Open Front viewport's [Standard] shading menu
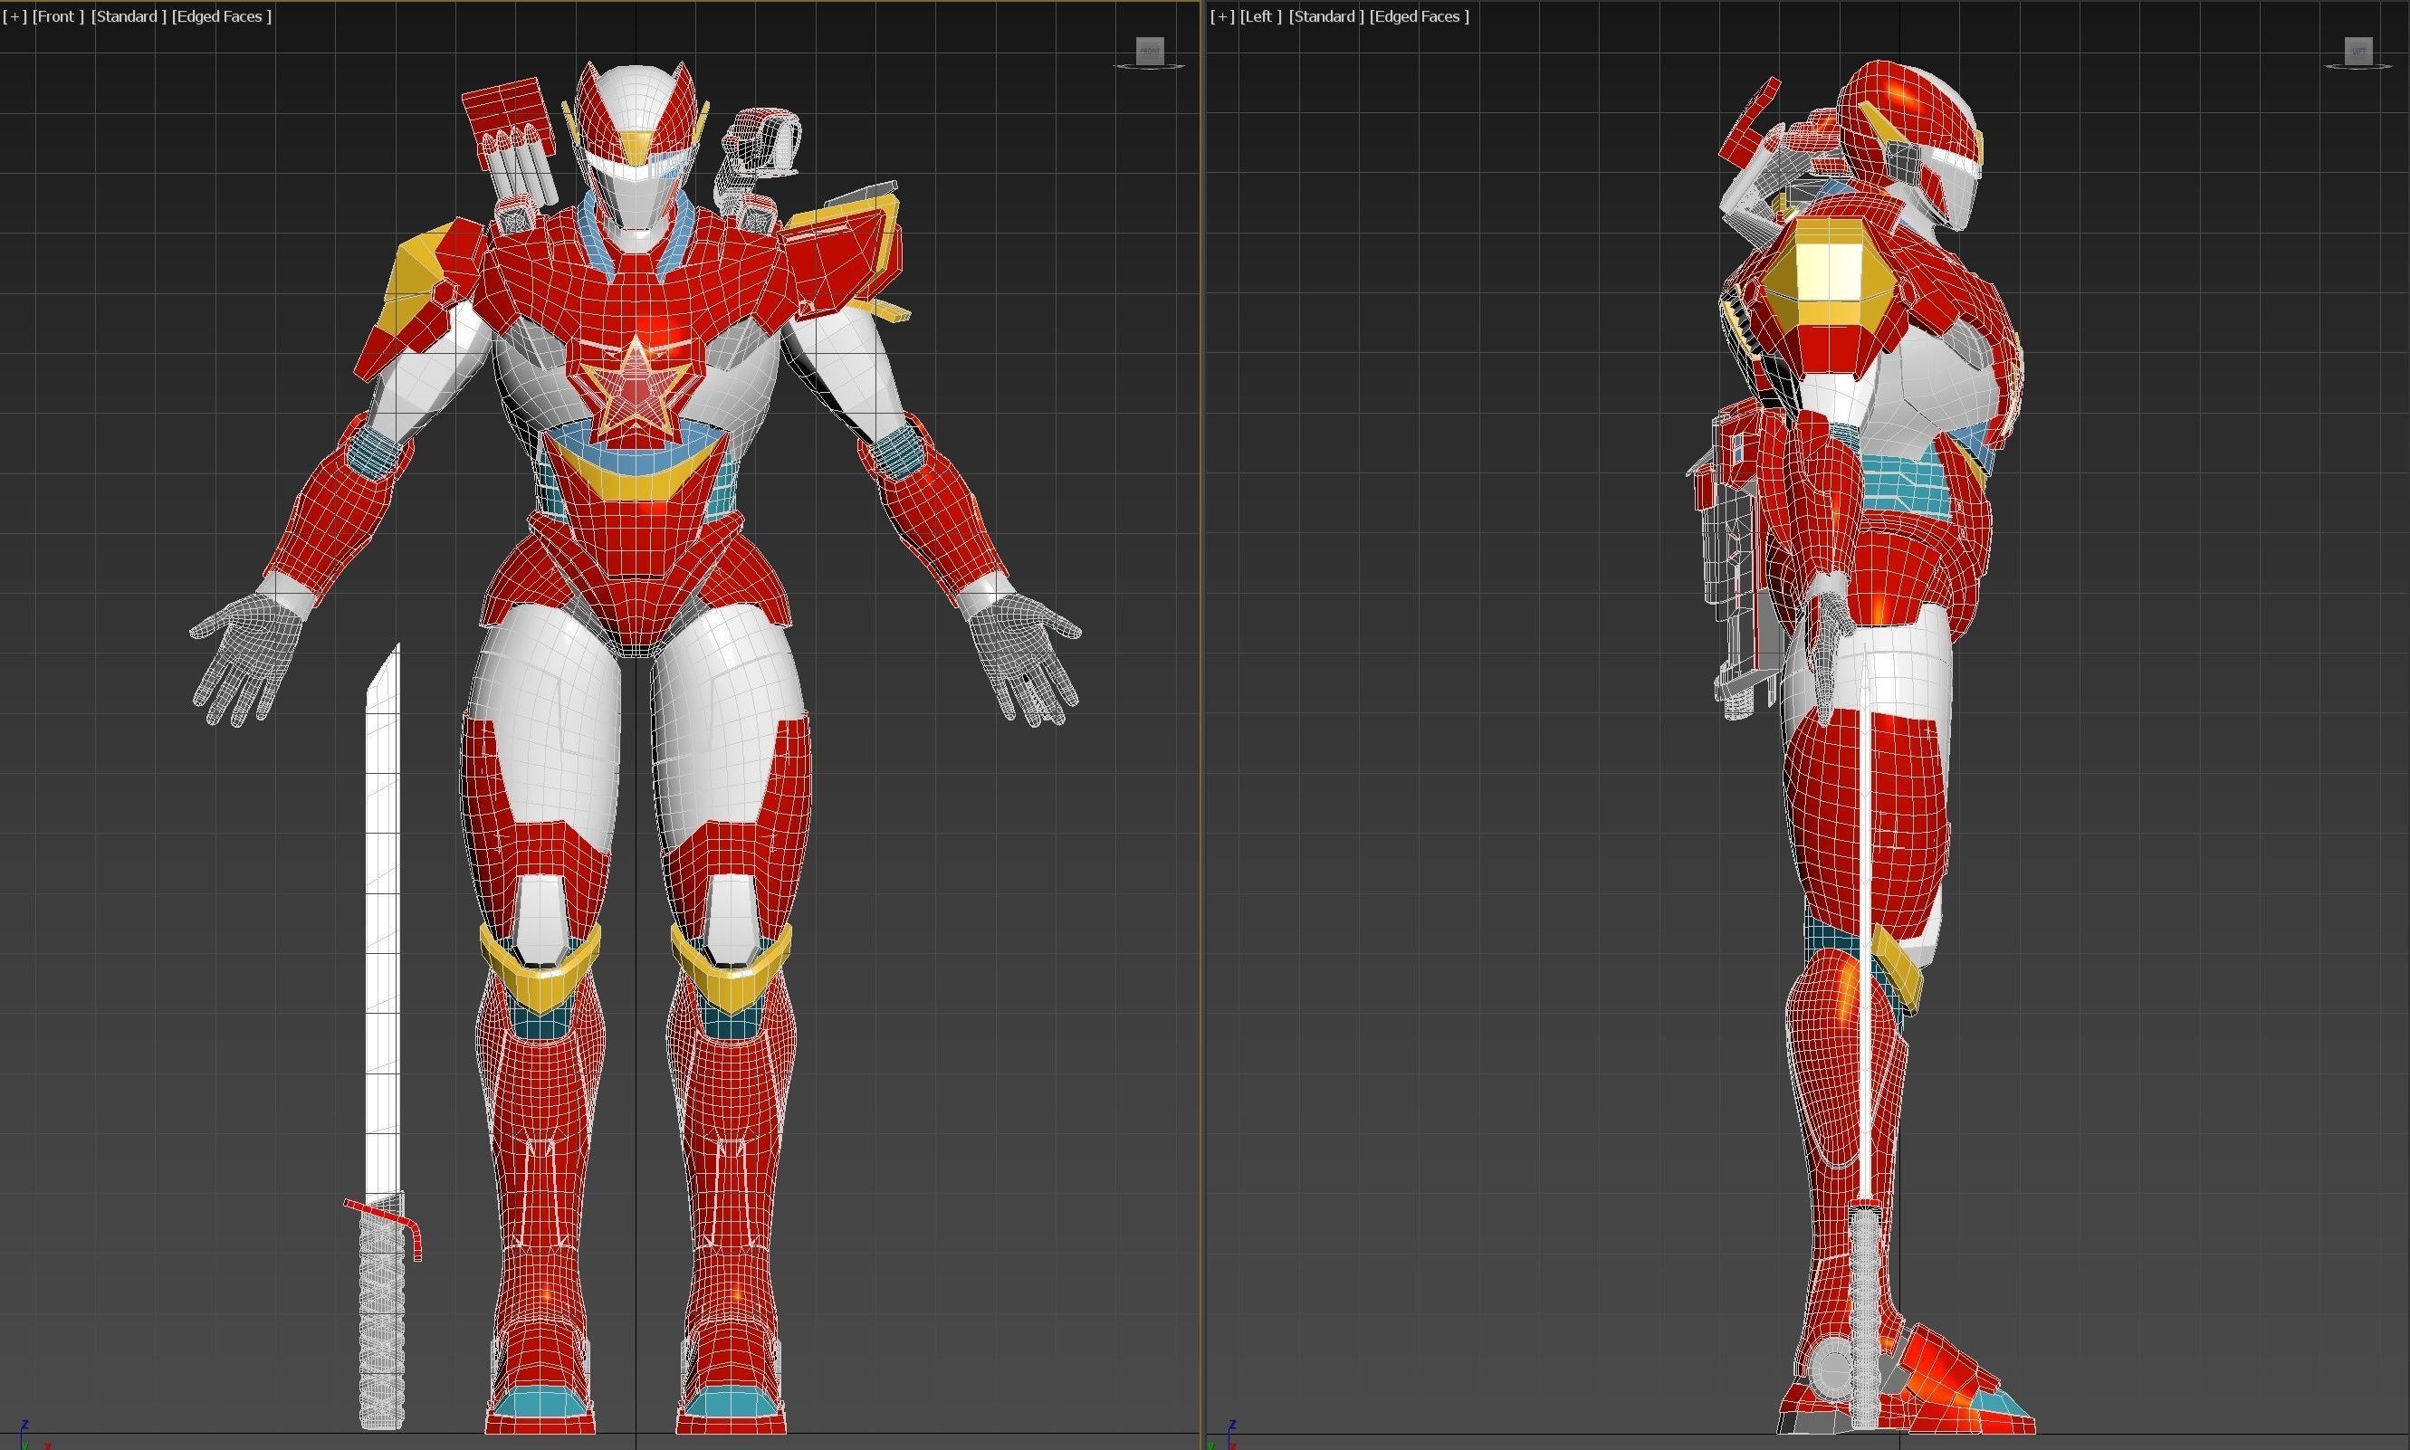The width and height of the screenshot is (2410, 1450). pos(128,16)
